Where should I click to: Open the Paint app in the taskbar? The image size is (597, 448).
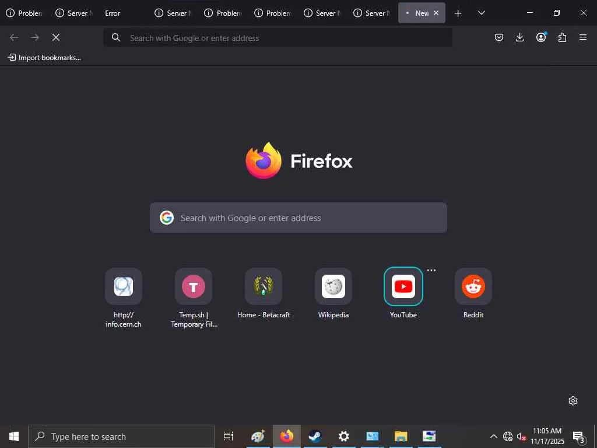click(x=258, y=436)
